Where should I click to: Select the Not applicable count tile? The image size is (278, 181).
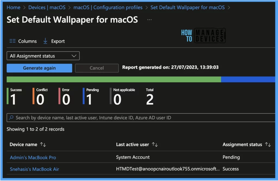click(122, 96)
